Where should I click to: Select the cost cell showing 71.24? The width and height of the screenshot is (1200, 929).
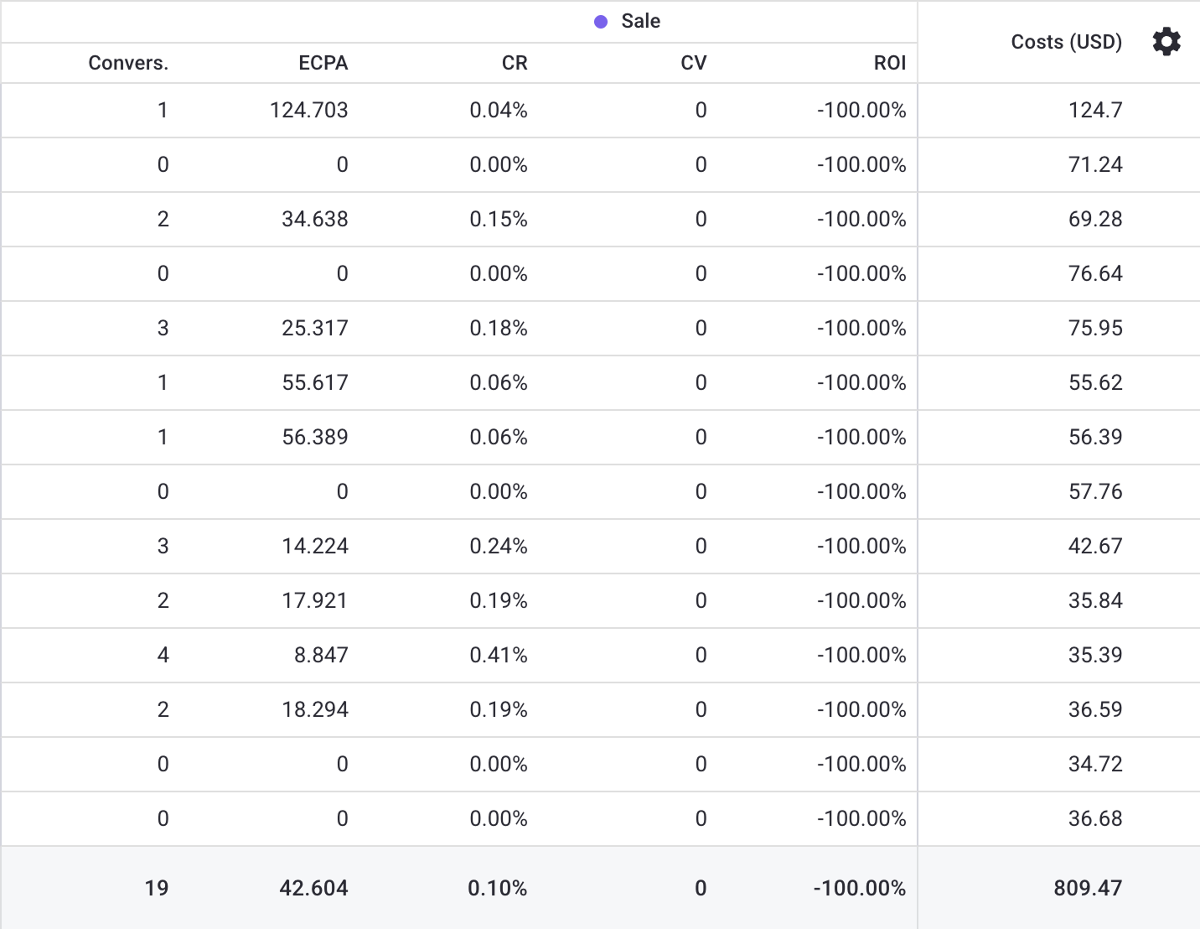1094,165
